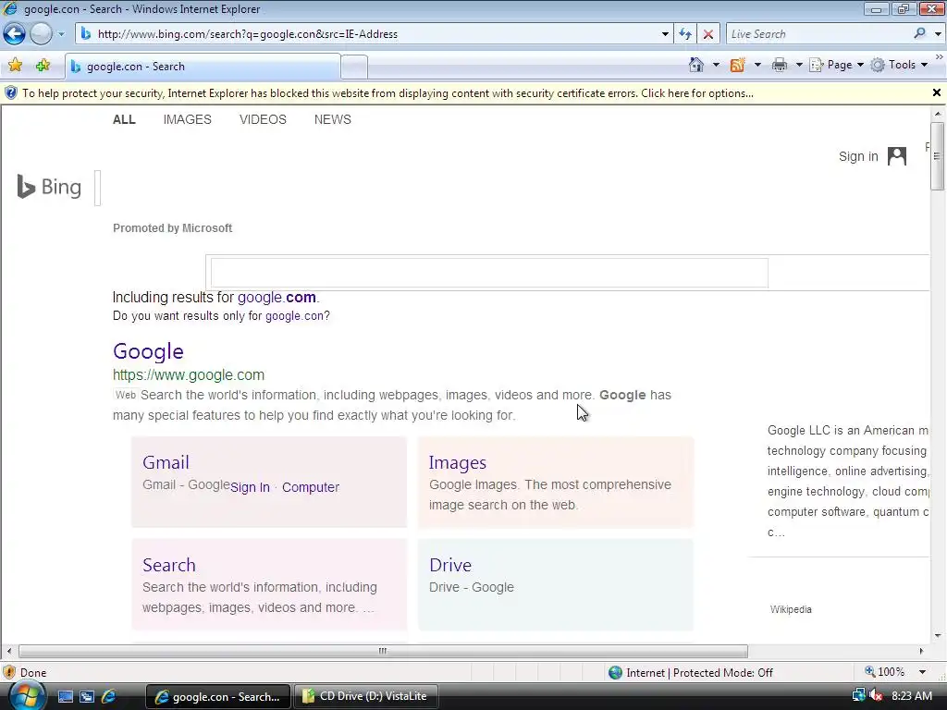Click the 8:23 AM taskbar clock

[x=911, y=696]
